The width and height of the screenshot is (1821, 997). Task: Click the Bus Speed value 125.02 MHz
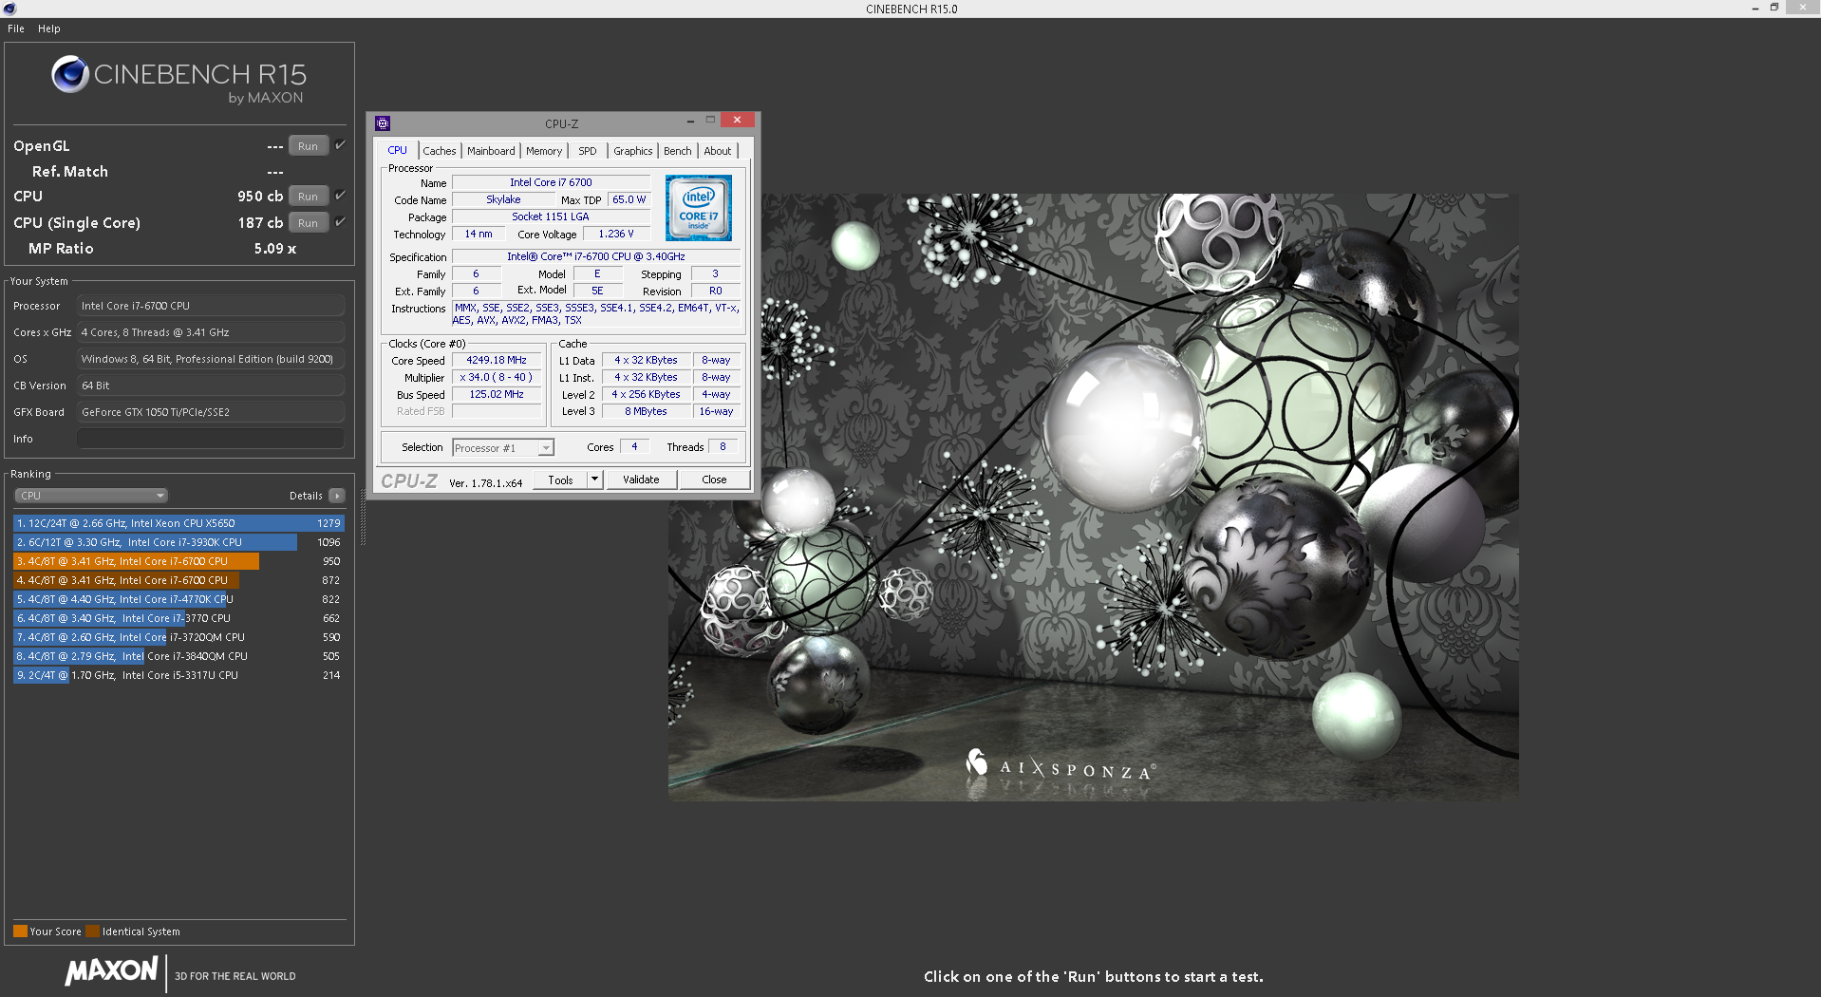click(497, 394)
